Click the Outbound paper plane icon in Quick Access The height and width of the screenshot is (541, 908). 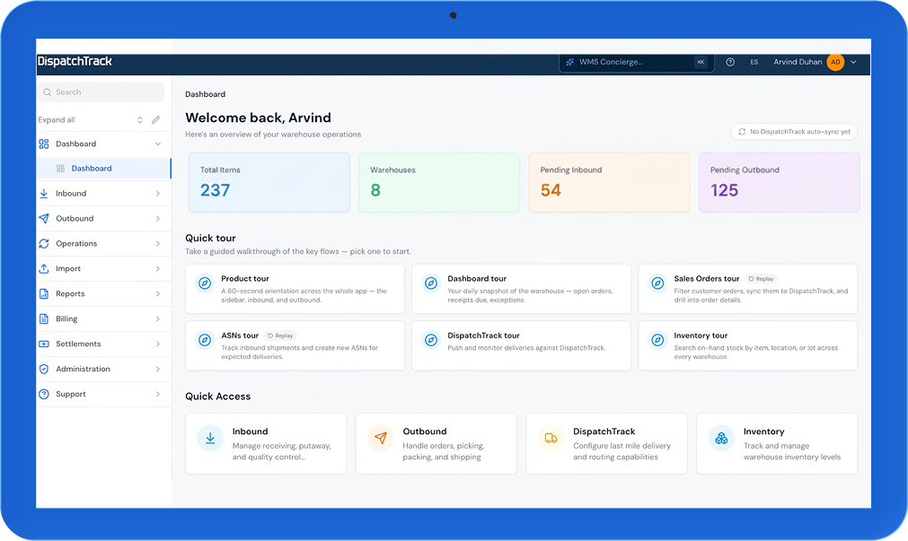coord(381,438)
